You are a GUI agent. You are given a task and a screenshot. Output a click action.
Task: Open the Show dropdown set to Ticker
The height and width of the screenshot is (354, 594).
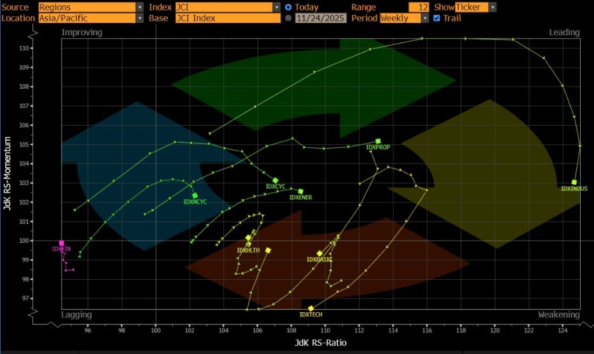pos(476,8)
